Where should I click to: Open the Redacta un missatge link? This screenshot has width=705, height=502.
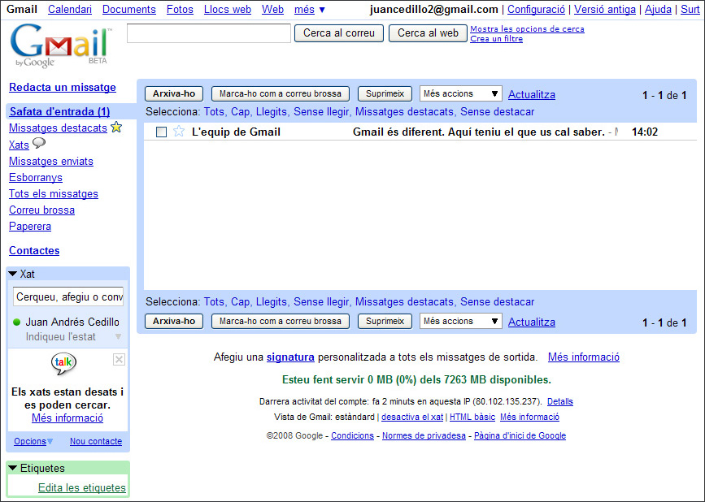tap(63, 88)
